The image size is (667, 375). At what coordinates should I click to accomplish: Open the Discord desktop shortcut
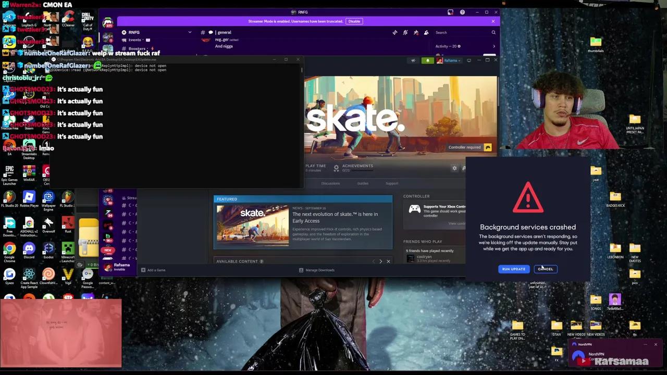click(x=29, y=250)
